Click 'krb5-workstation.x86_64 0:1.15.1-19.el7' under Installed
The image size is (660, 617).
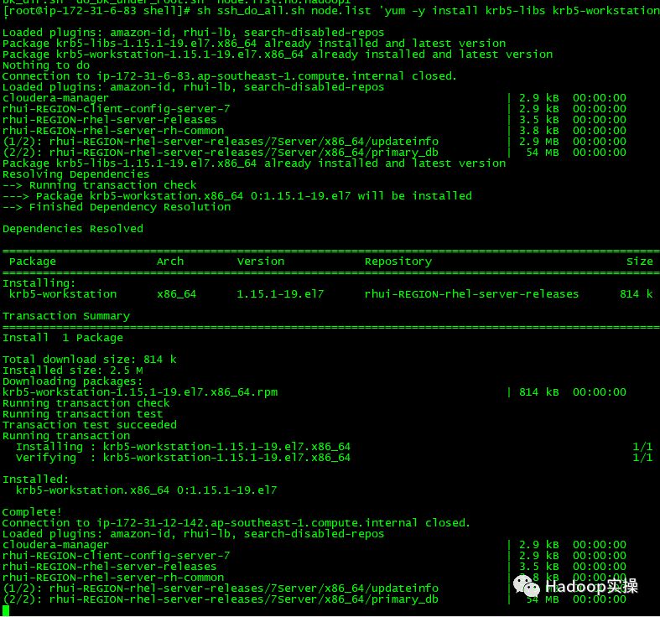147,490
